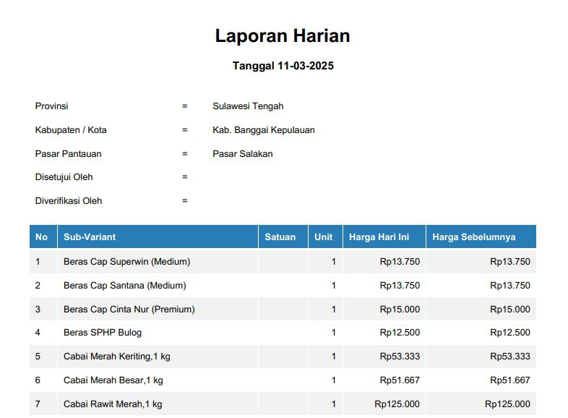Click the 'Sulawesi Tengah' value
This screenshot has height=418, width=568.
tap(248, 106)
